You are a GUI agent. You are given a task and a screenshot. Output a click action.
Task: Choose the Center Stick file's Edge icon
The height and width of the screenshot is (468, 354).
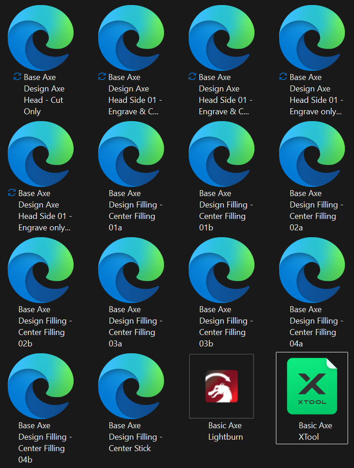tap(131, 386)
